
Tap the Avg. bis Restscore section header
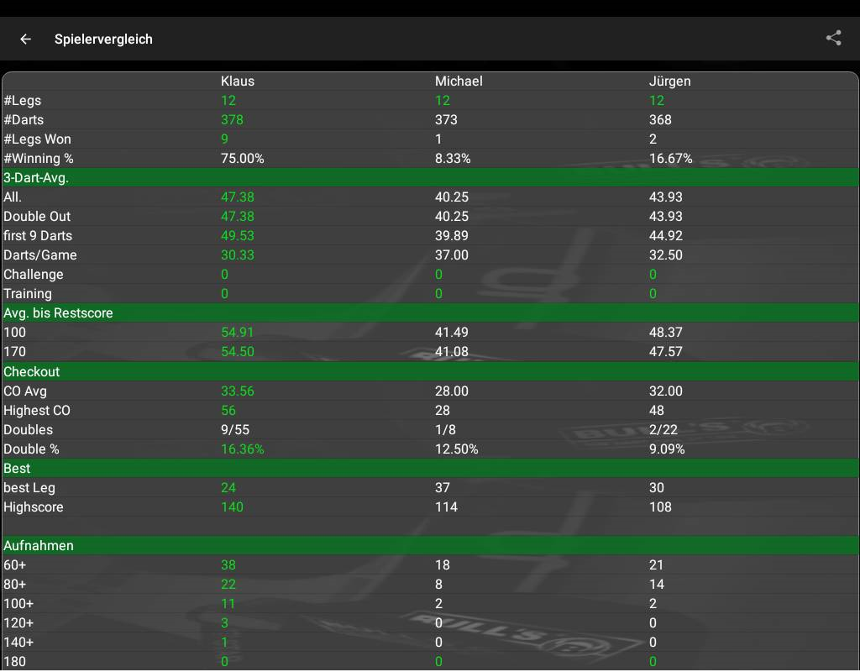coord(58,312)
